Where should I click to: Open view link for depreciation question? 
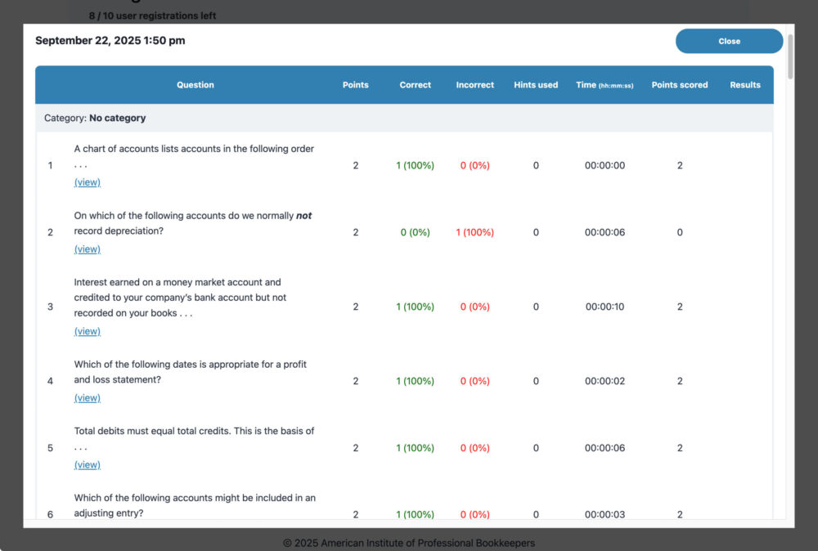(88, 249)
